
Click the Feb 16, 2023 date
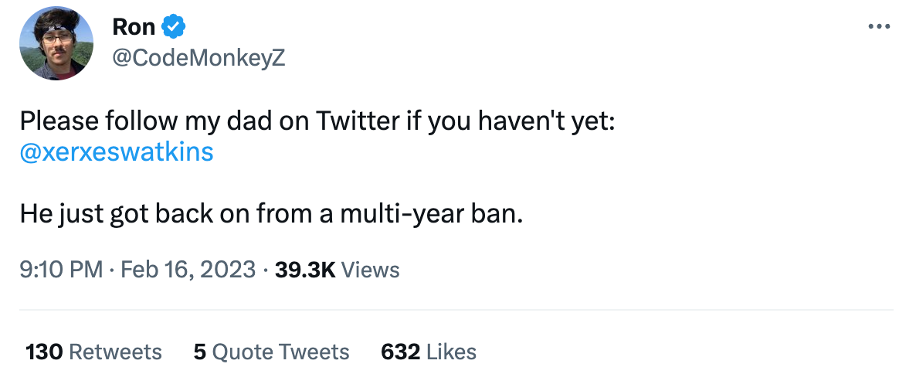pos(188,269)
